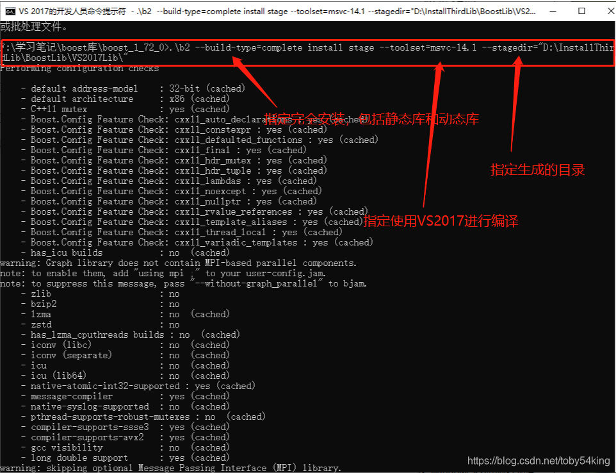Viewport: 616px width, 473px height.
Task: Click the command prompt window icon
Action: [10, 11]
